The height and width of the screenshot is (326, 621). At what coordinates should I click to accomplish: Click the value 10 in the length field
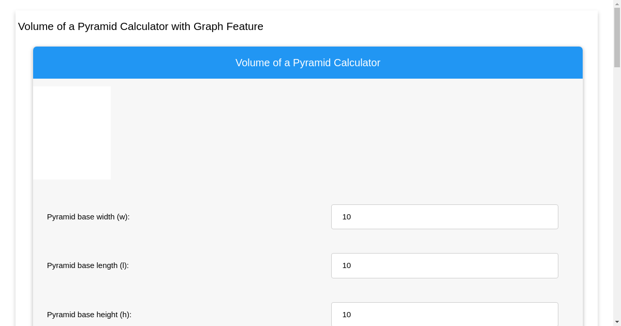tap(347, 265)
